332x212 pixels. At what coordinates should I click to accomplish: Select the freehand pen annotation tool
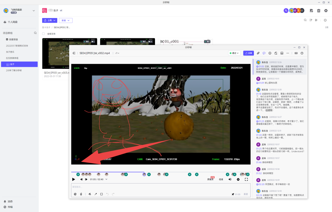[90, 194]
